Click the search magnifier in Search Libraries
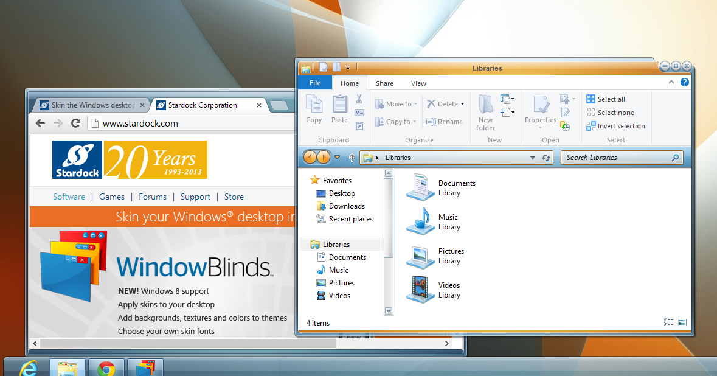 (676, 158)
